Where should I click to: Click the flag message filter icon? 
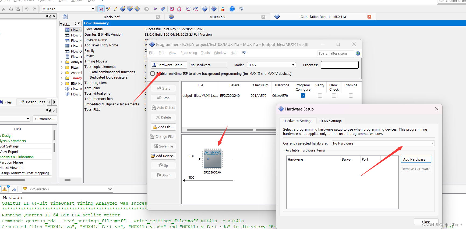tap(14, 189)
